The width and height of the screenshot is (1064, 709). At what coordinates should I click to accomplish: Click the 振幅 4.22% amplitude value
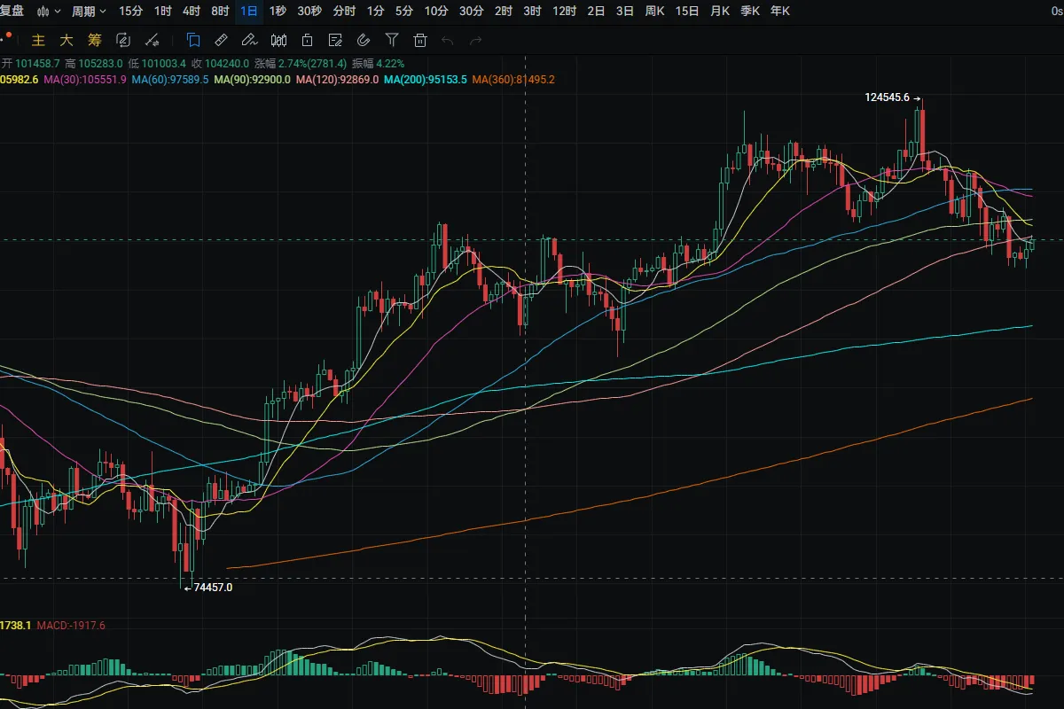coord(378,64)
